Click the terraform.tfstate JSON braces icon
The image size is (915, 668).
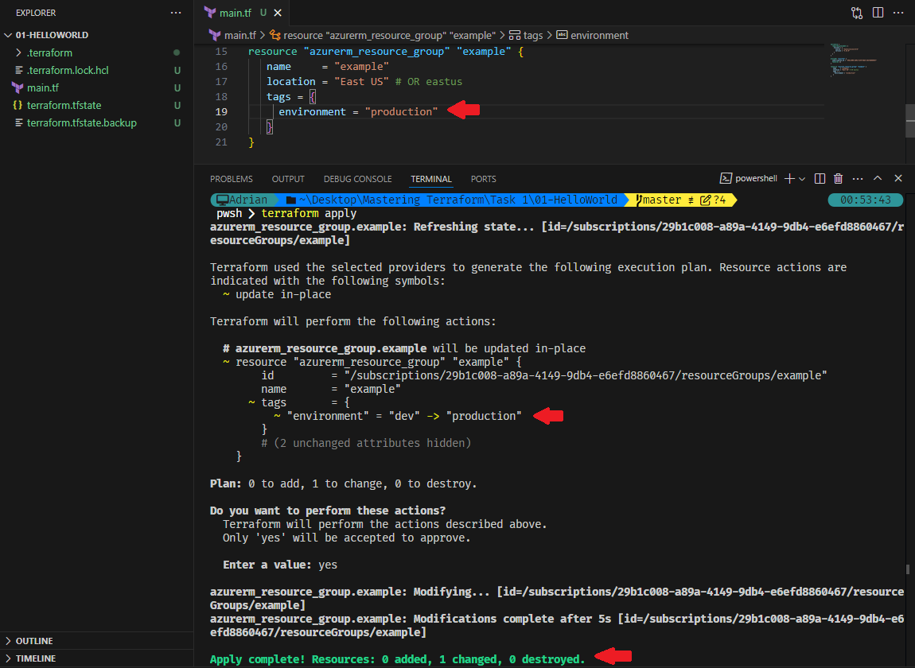(x=18, y=105)
